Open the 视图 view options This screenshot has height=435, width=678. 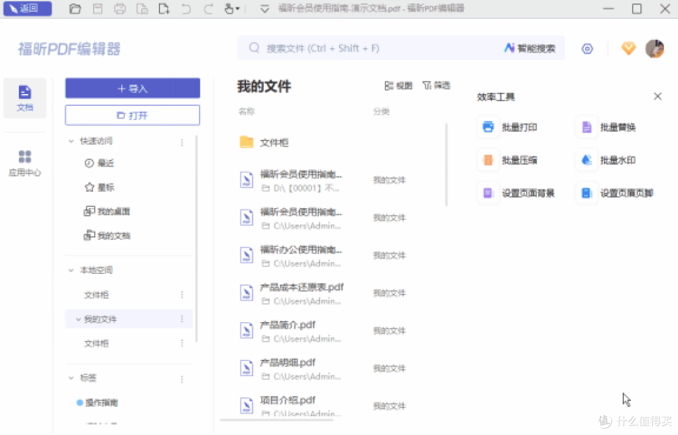398,85
